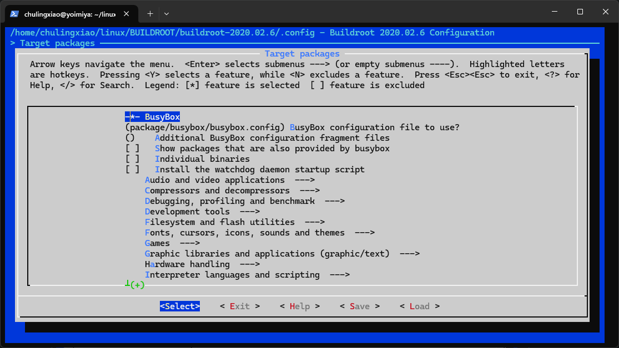Viewport: 619px width, 348px height.
Task: Click the 'Target packages' dialog title
Action: (302, 54)
